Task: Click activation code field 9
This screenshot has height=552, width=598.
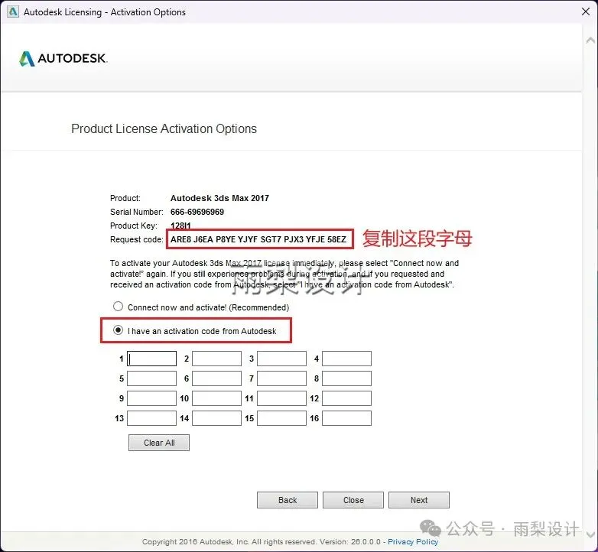Action: (x=151, y=398)
